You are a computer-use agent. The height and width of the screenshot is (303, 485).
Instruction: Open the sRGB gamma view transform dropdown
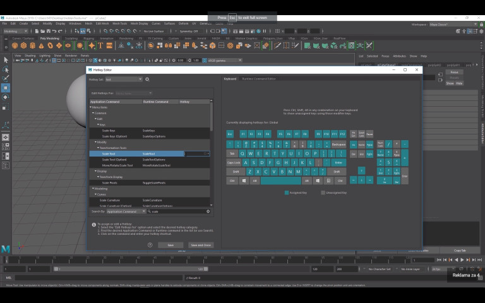click(225, 61)
